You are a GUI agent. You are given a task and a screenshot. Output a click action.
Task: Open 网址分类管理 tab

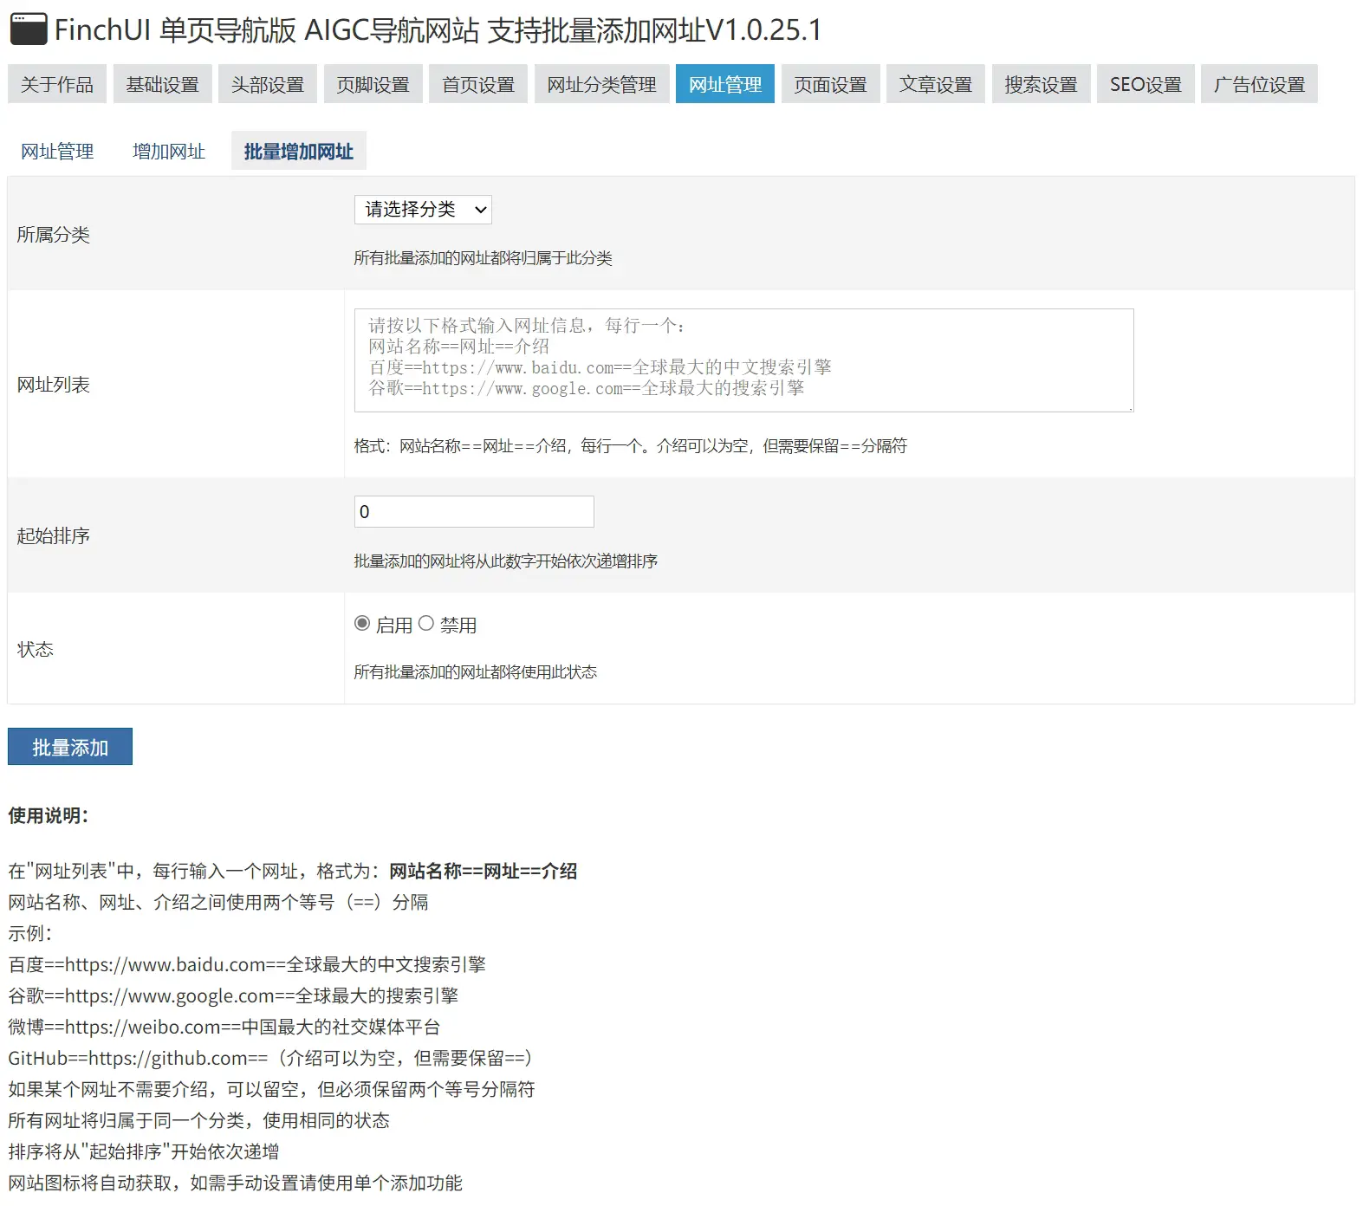pyautogui.click(x=601, y=84)
